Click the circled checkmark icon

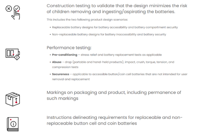(17, 8)
